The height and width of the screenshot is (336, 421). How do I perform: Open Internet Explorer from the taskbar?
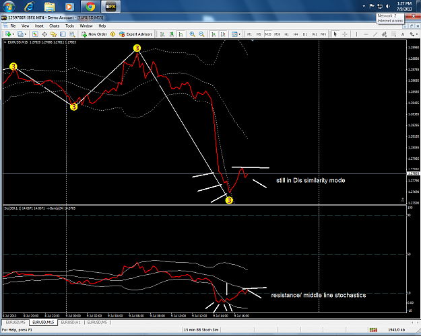click(x=29, y=7)
